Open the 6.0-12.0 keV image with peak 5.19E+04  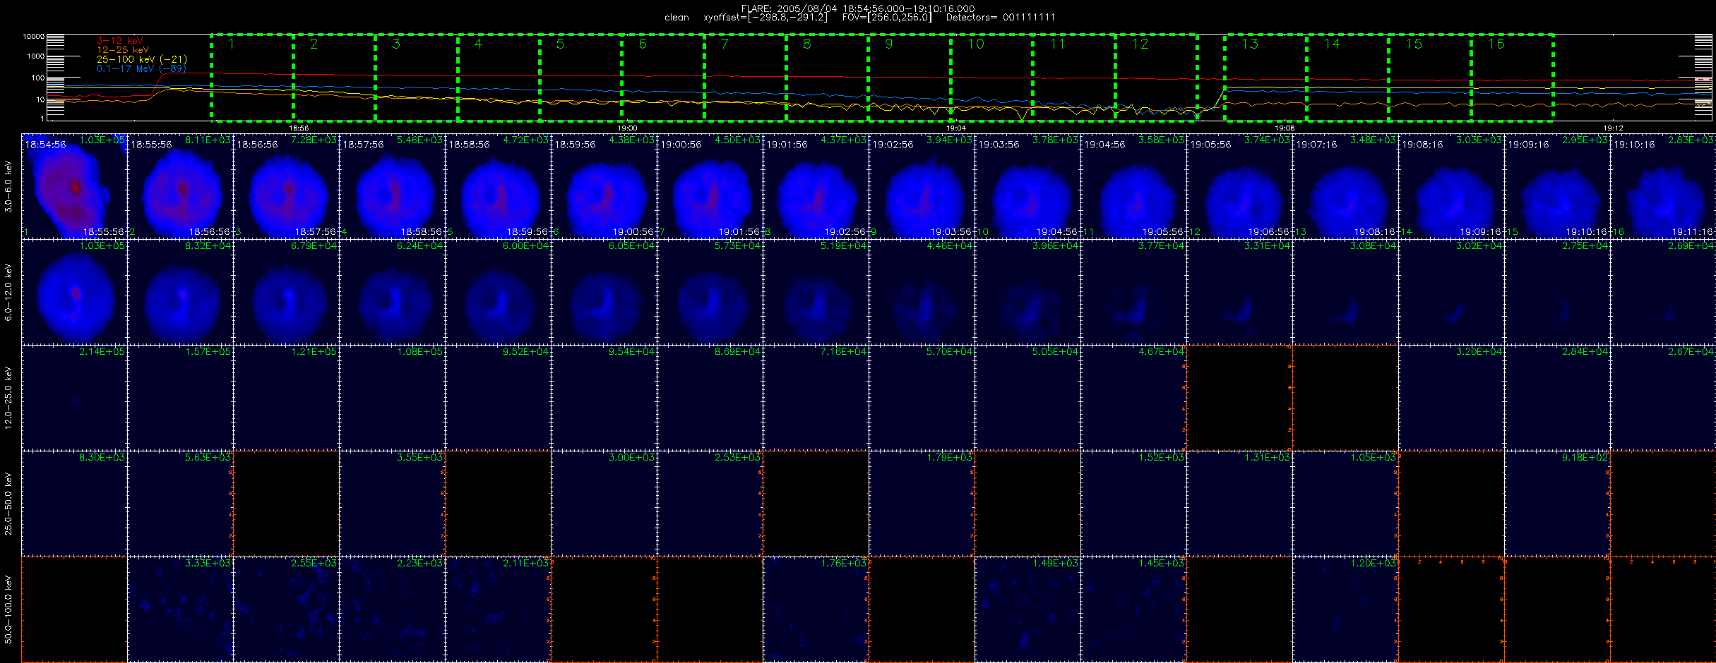click(816, 292)
